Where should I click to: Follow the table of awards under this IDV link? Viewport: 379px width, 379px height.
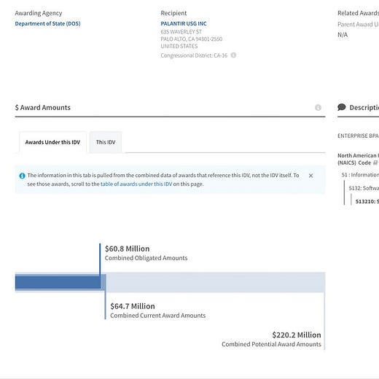(136, 184)
